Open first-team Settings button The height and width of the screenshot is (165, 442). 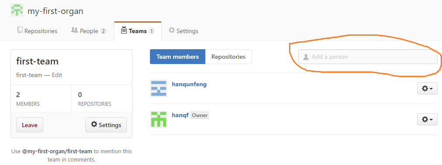tap(106, 125)
